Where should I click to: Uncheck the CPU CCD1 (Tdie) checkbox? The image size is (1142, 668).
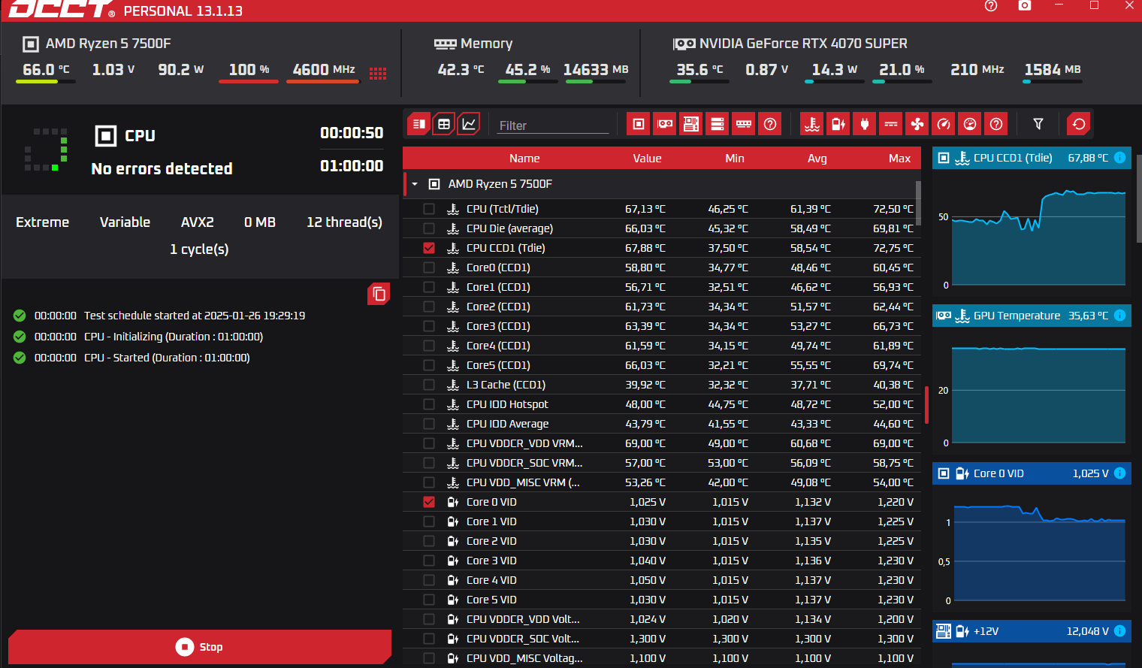[429, 248]
